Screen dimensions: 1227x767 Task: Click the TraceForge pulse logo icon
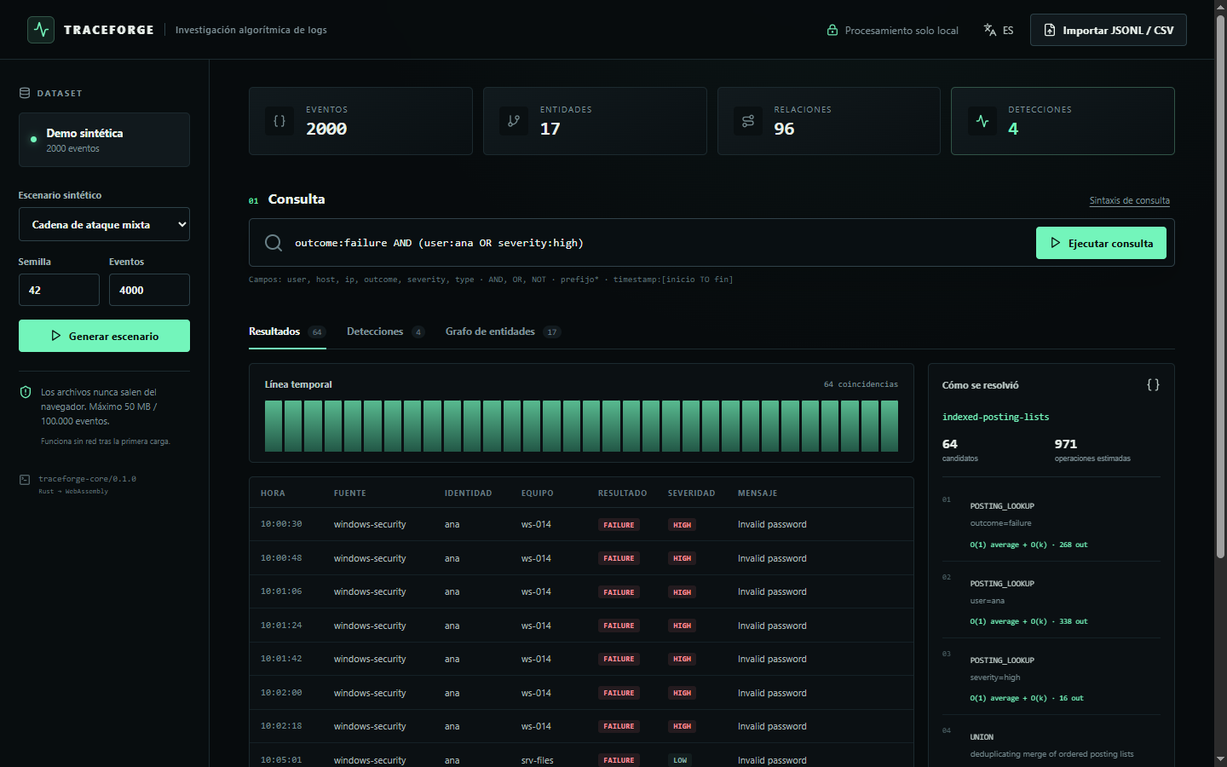coord(41,30)
